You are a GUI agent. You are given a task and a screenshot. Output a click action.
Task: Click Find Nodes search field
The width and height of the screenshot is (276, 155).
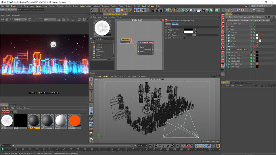(103, 39)
